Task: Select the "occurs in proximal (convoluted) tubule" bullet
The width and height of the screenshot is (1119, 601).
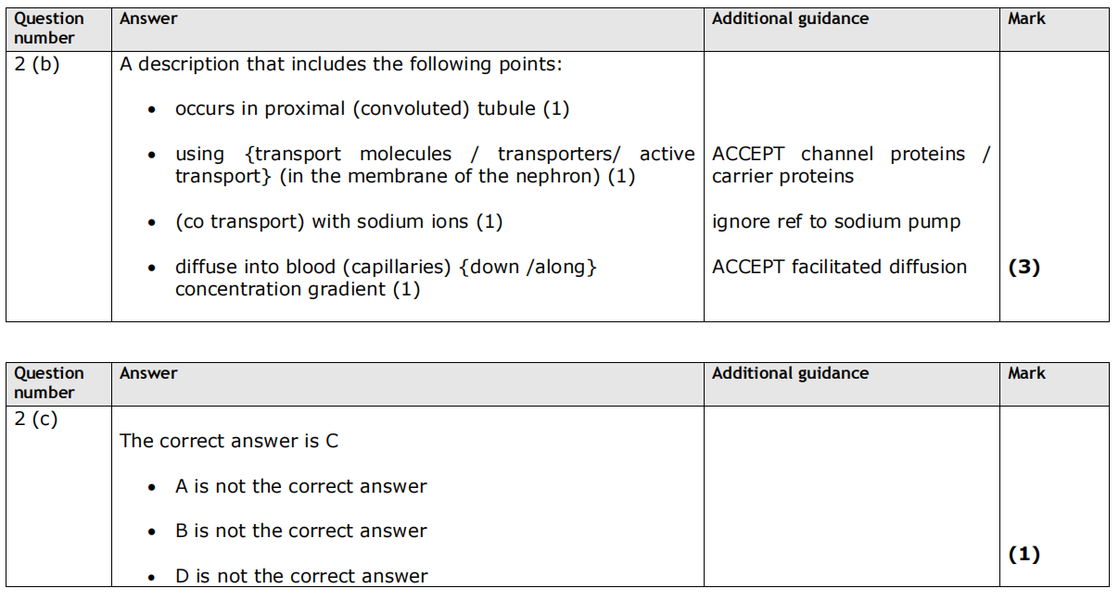Action: (x=372, y=109)
